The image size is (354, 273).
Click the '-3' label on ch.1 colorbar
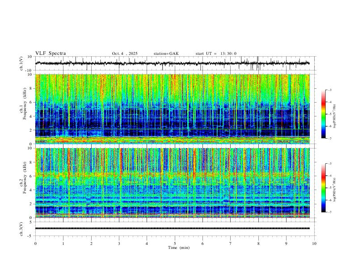click(x=329, y=90)
